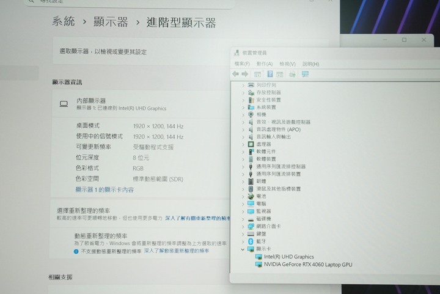Image resolution: width=440 pixels, height=294 pixels.
Task: Click 深入了解動態重新整理的頻率 link
Action: tap(176, 251)
